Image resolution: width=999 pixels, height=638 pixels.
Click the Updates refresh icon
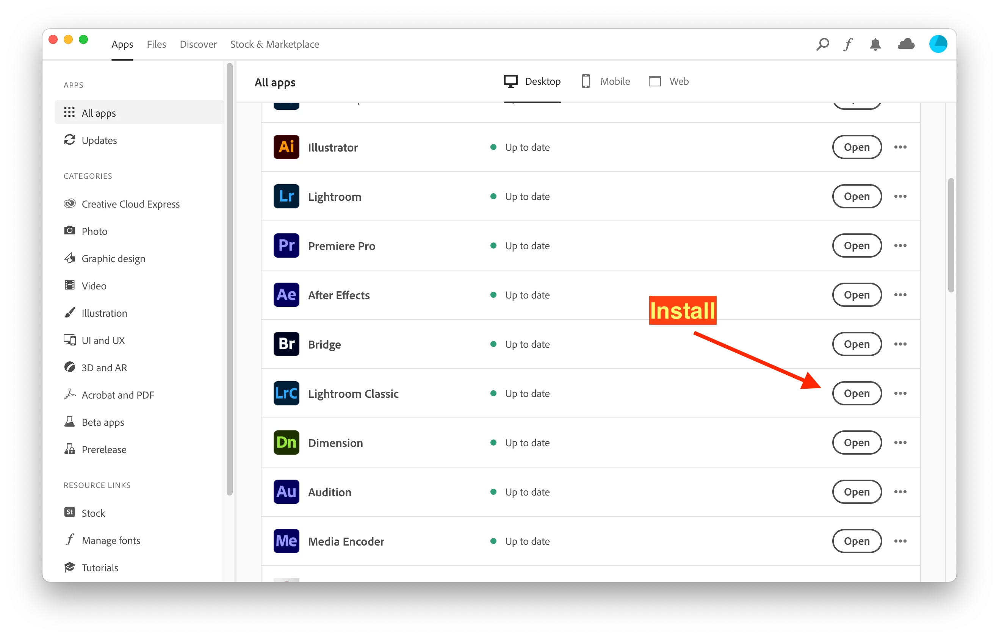click(70, 140)
